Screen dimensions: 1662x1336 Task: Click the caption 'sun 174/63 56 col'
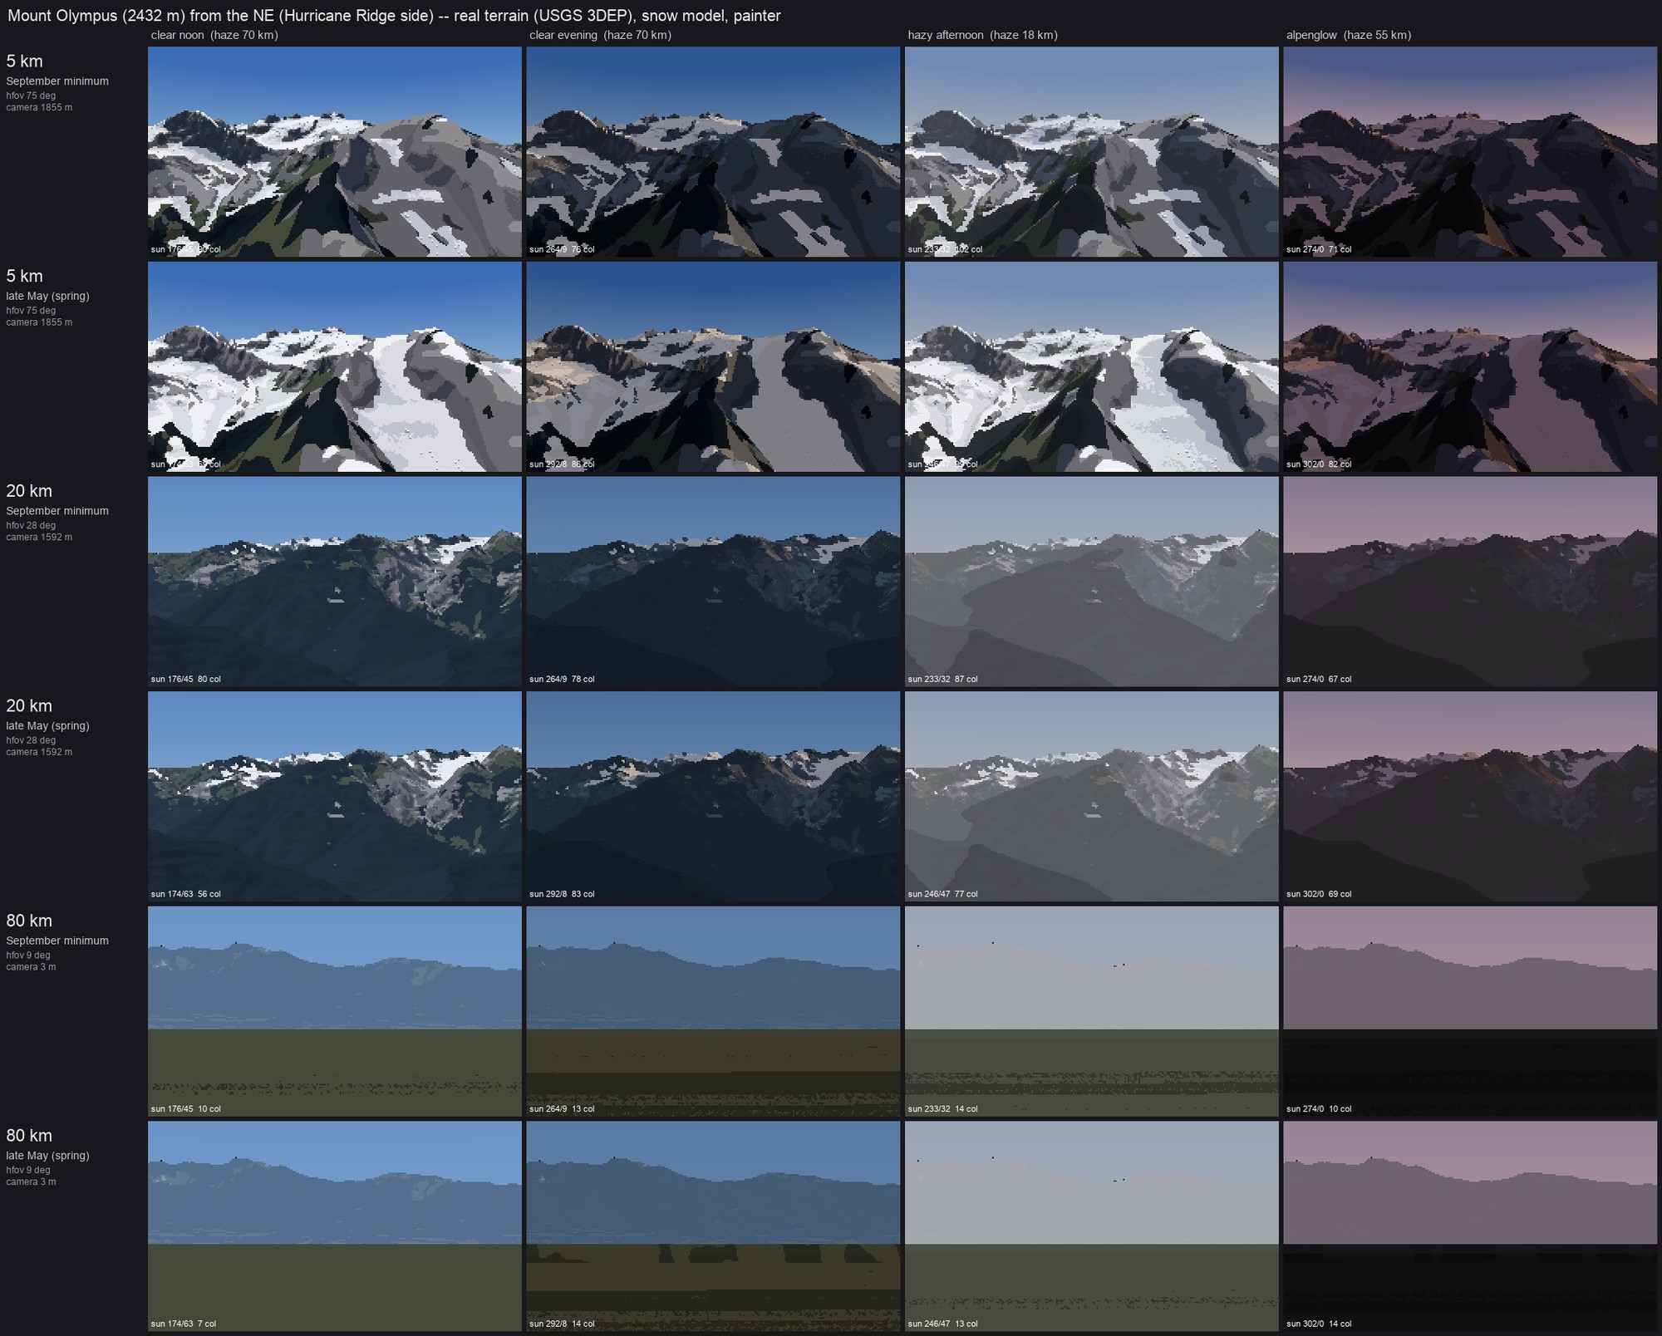point(186,895)
